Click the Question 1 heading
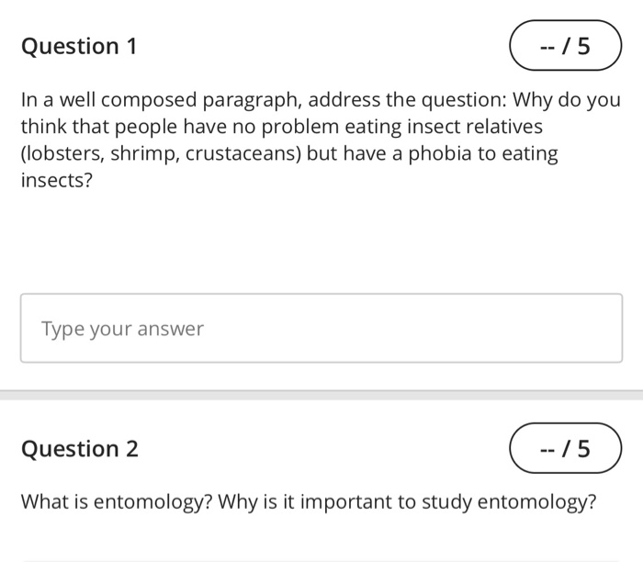This screenshot has width=643, height=562. 79,46
